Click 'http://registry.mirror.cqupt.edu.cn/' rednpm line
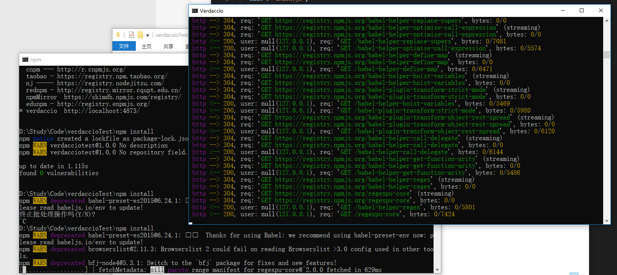Viewport: 617px width, 275px height. (104, 90)
